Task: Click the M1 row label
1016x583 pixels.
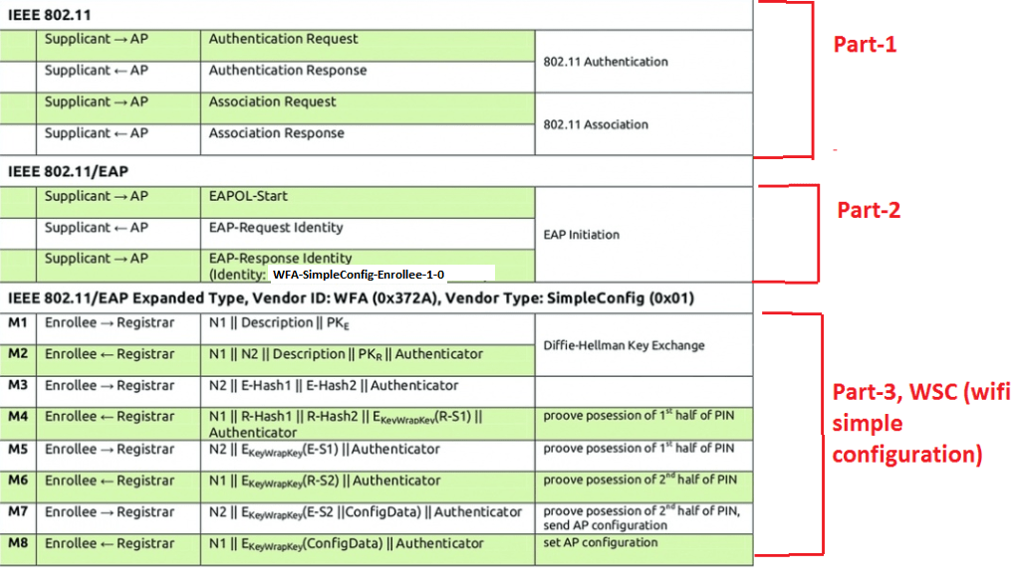Action: pyautogui.click(x=18, y=323)
